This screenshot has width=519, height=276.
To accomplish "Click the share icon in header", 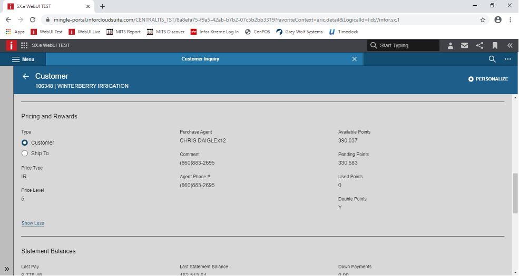I will pos(479,45).
